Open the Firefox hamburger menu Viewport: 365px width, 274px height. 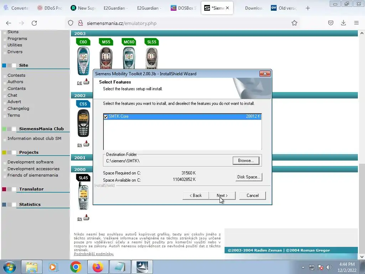click(356, 23)
